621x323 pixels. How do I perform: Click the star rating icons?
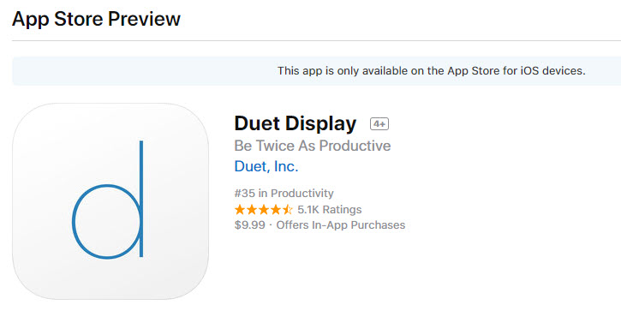click(x=263, y=209)
